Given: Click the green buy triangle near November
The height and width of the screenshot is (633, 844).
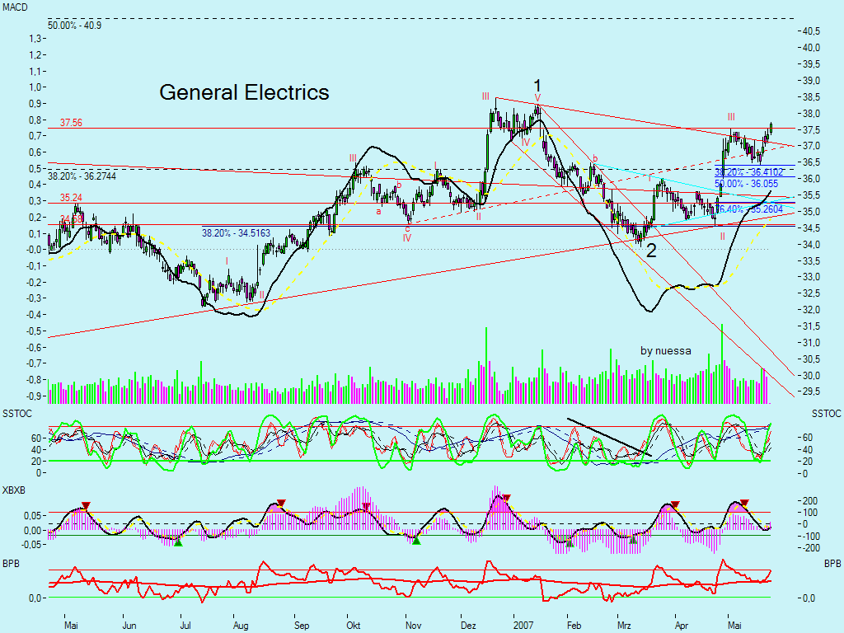Looking at the screenshot, I should pyautogui.click(x=416, y=541).
